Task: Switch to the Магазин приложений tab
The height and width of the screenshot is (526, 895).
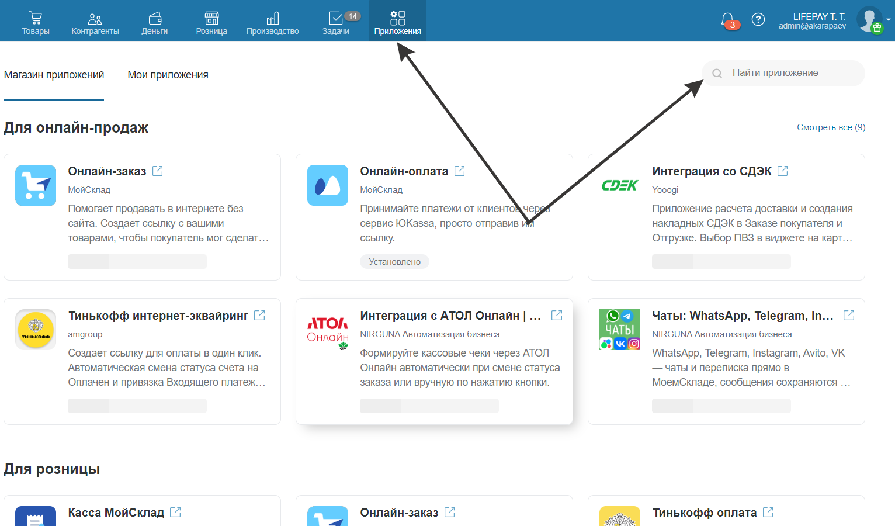Action: (54, 75)
